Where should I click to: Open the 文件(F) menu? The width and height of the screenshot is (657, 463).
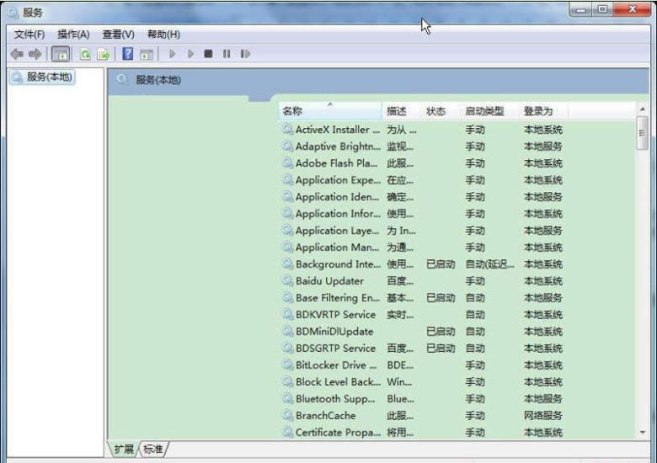click(29, 35)
